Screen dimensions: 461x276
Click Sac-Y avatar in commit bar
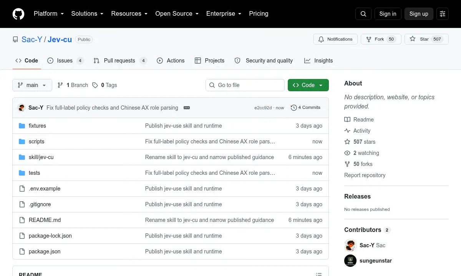pyautogui.click(x=22, y=108)
